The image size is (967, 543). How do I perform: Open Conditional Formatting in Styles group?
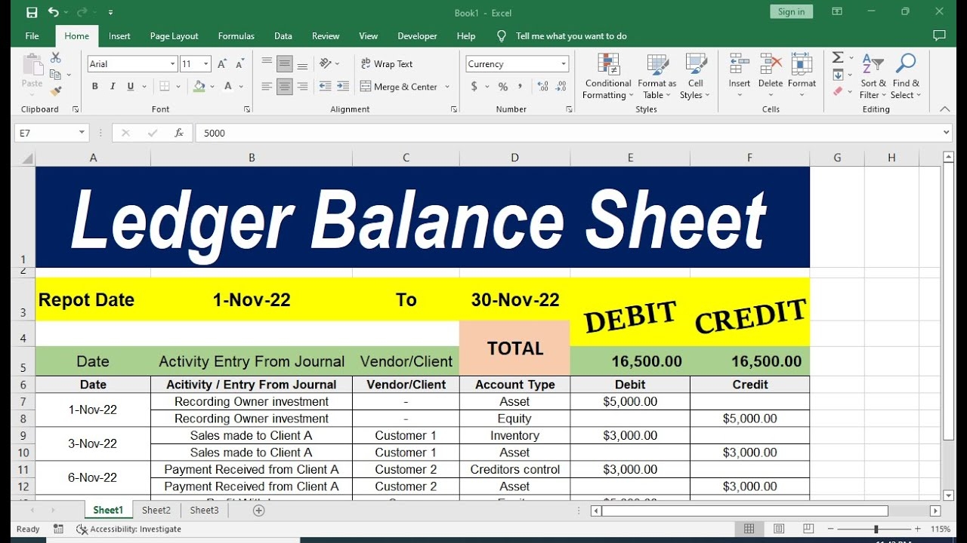[607, 76]
